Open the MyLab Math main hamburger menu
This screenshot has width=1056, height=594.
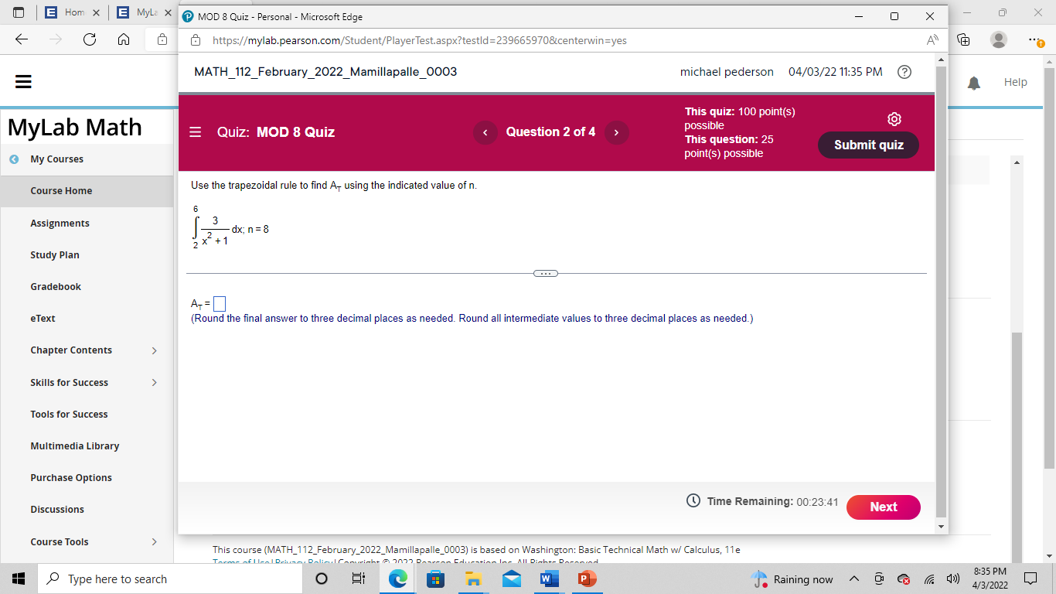[x=24, y=82]
